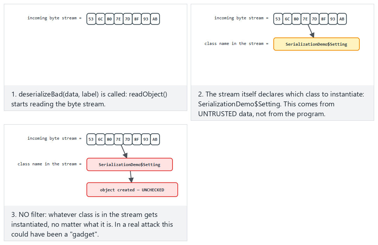Click byte AB in the step 1 diagram
Viewport: 378px width, 245px height.
tap(155, 19)
